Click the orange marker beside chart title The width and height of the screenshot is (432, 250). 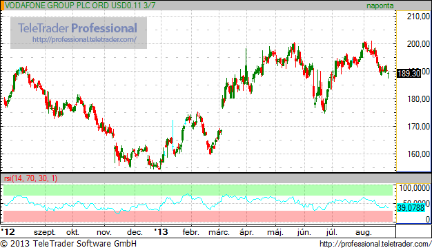point(2,6)
